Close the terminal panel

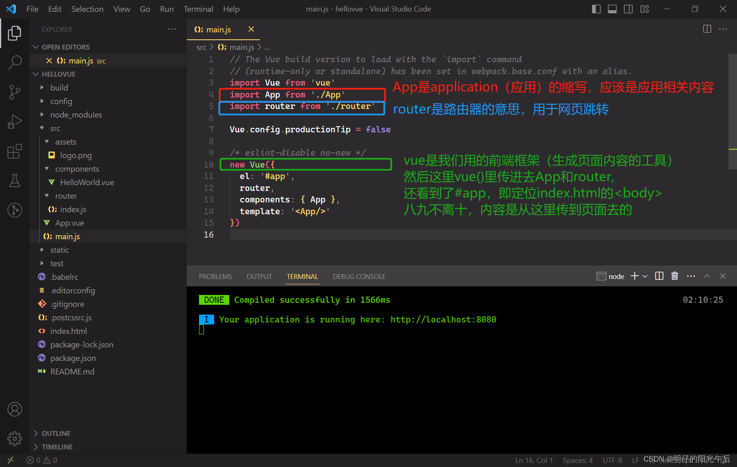[723, 276]
